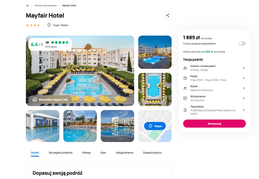The image size is (259, 179).
Task: Toggle Pokaż cenę za wszystkich switch
Action: coord(242,43)
